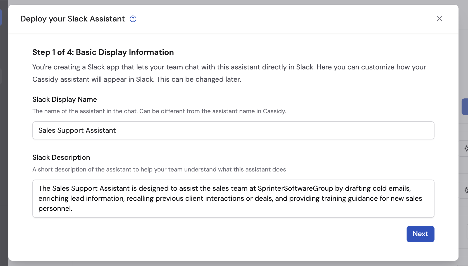Viewport: 468px width, 266px height.
Task: Click the 'Slack Display Name' label
Action: 65,99
